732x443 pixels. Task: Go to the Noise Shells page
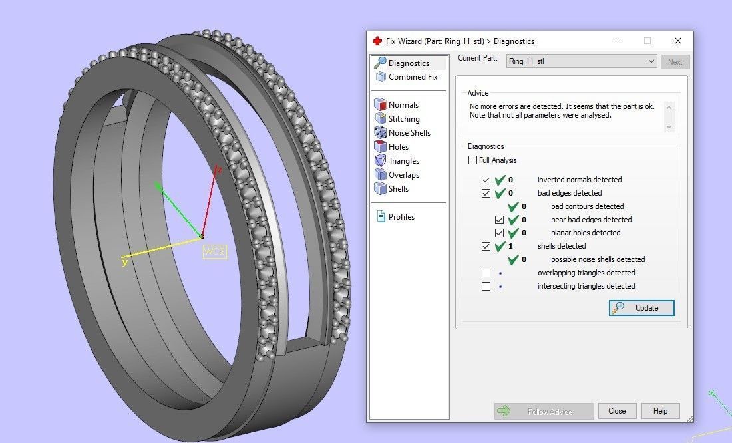click(409, 132)
